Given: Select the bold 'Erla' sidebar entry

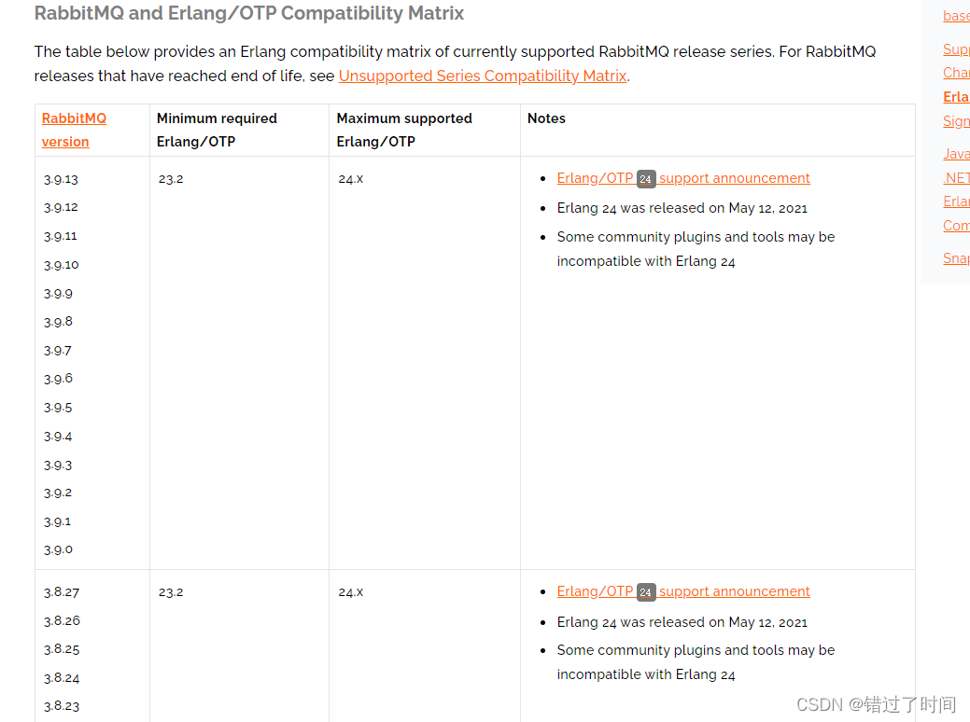Looking at the screenshot, I should 956,96.
